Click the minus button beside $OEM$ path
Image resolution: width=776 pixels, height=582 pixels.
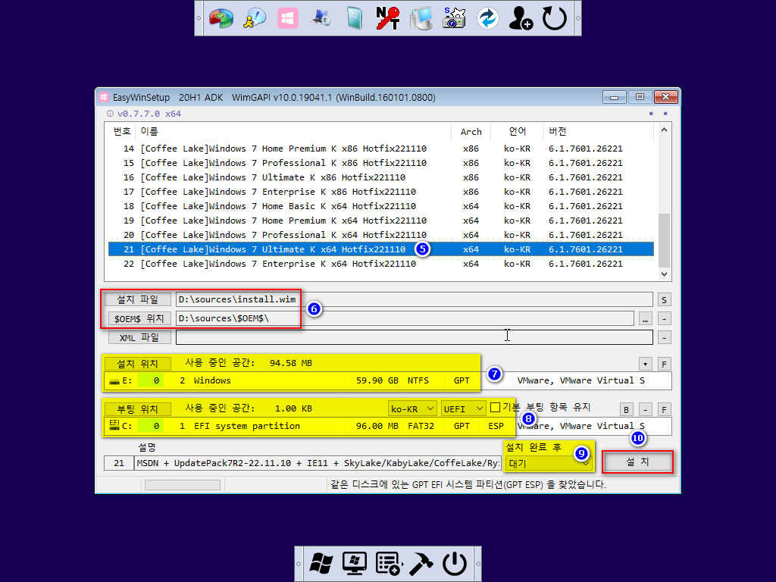click(664, 319)
